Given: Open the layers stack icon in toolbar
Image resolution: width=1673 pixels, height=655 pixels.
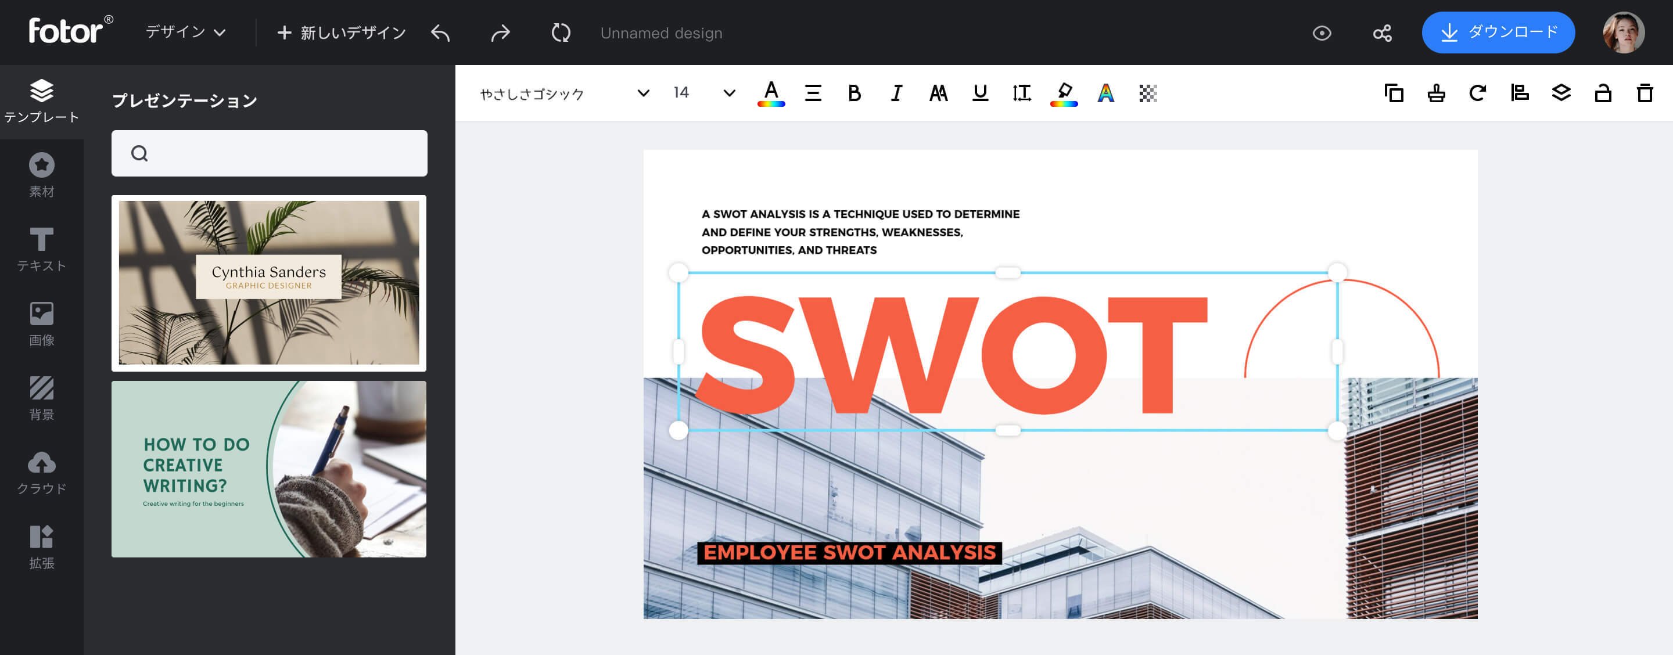Looking at the screenshot, I should click(1561, 93).
